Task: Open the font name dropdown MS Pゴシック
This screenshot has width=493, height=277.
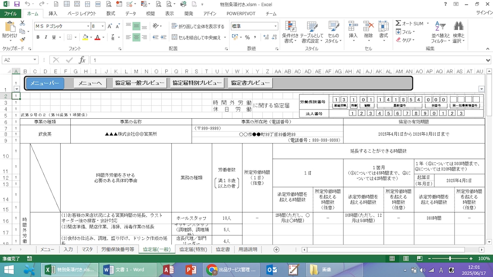Action: [x=88, y=26]
